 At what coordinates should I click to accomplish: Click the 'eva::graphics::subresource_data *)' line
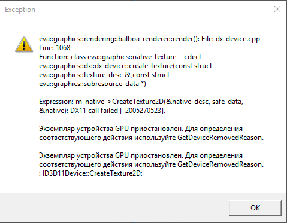[92, 84]
